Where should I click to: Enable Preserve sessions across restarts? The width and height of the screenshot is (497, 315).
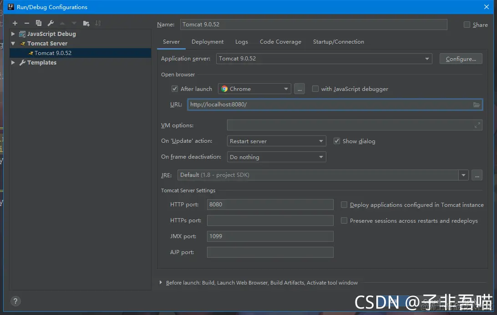[x=344, y=220]
